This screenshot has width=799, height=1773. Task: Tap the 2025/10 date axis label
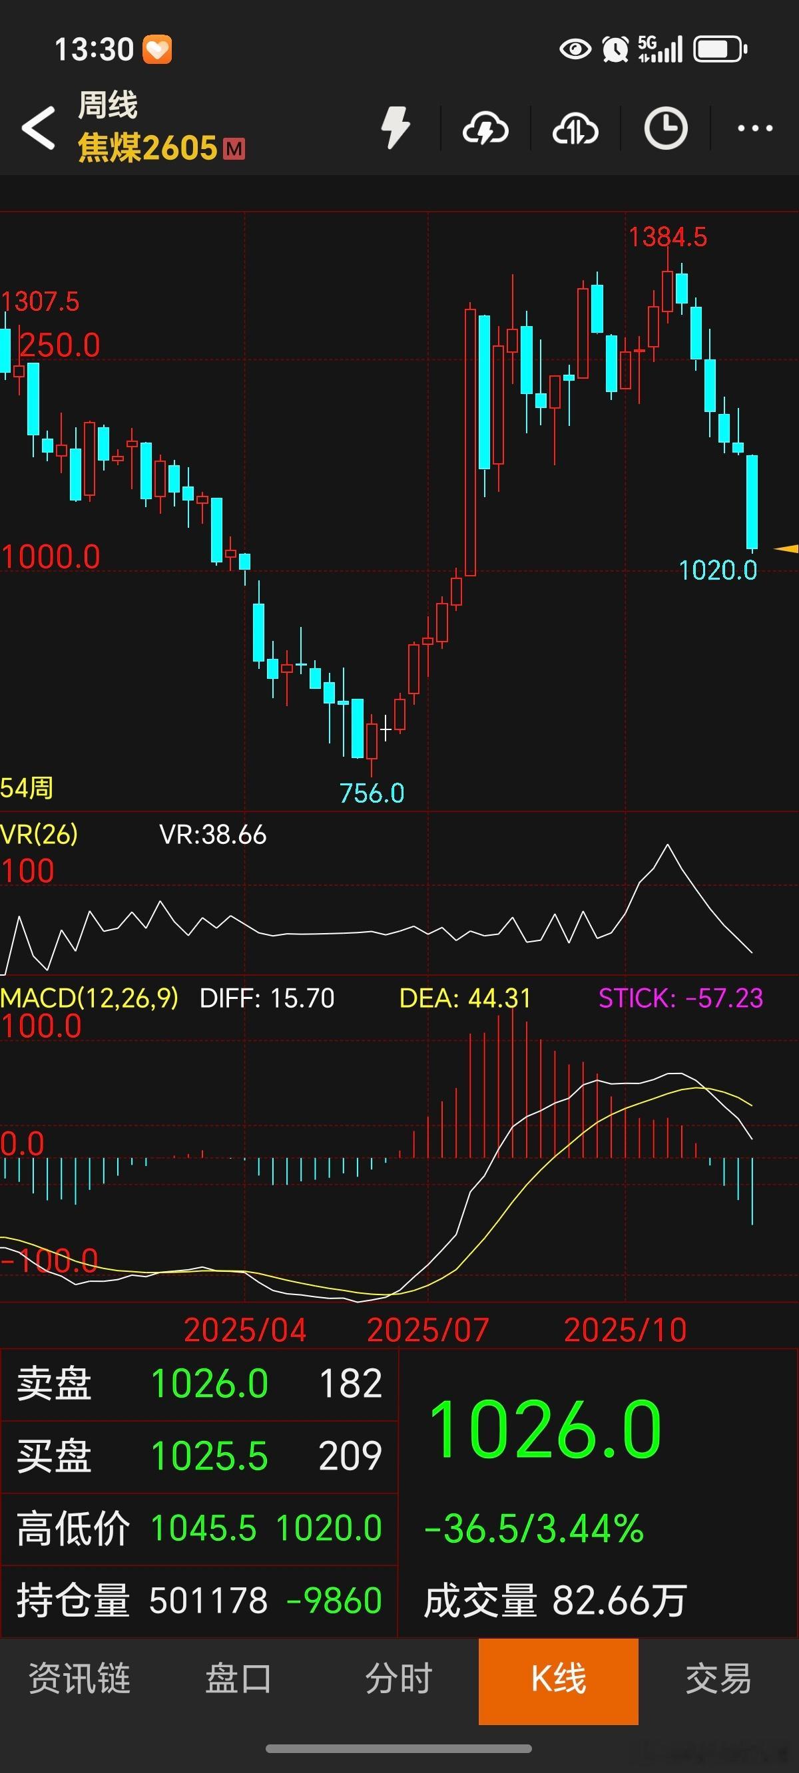coord(625,1330)
